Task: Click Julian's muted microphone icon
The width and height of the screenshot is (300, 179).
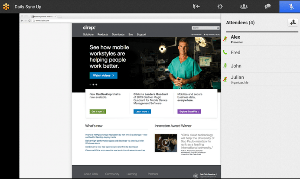Action: click(x=225, y=79)
